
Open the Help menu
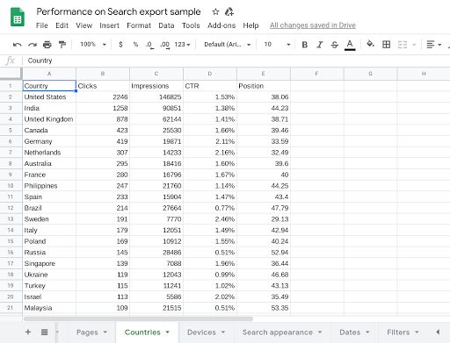pos(250,25)
